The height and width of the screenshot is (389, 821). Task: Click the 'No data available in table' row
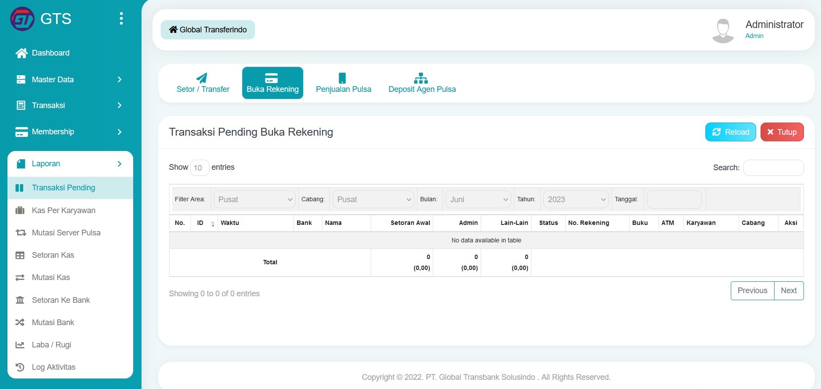[486, 240]
